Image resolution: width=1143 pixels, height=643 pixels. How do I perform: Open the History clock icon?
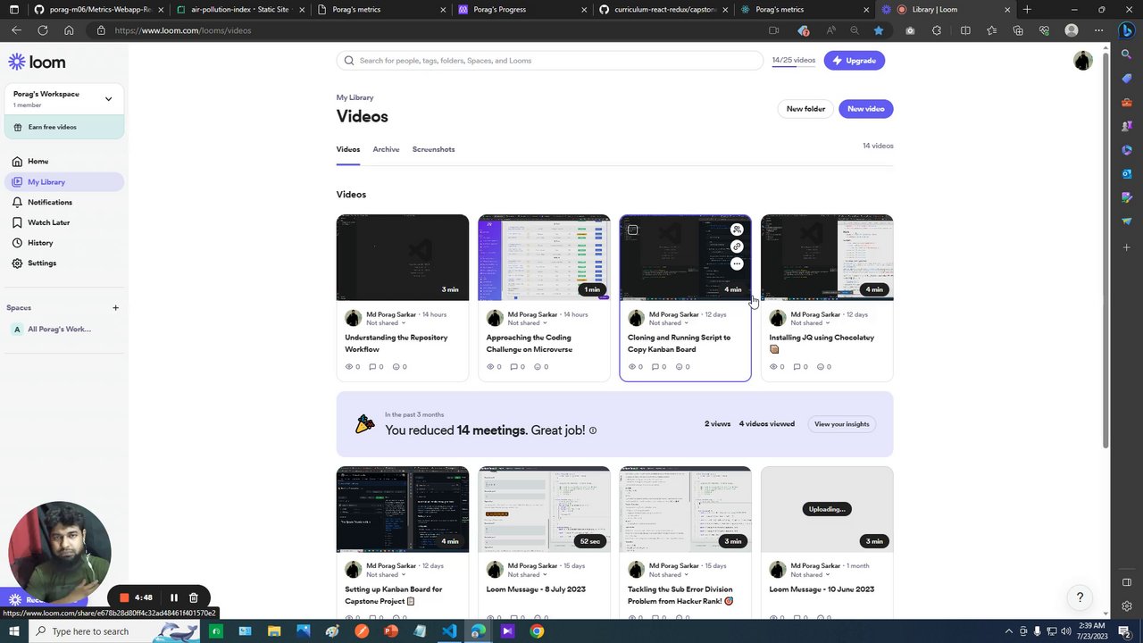17,243
